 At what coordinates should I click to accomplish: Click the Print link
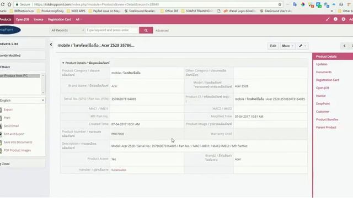[7, 118]
